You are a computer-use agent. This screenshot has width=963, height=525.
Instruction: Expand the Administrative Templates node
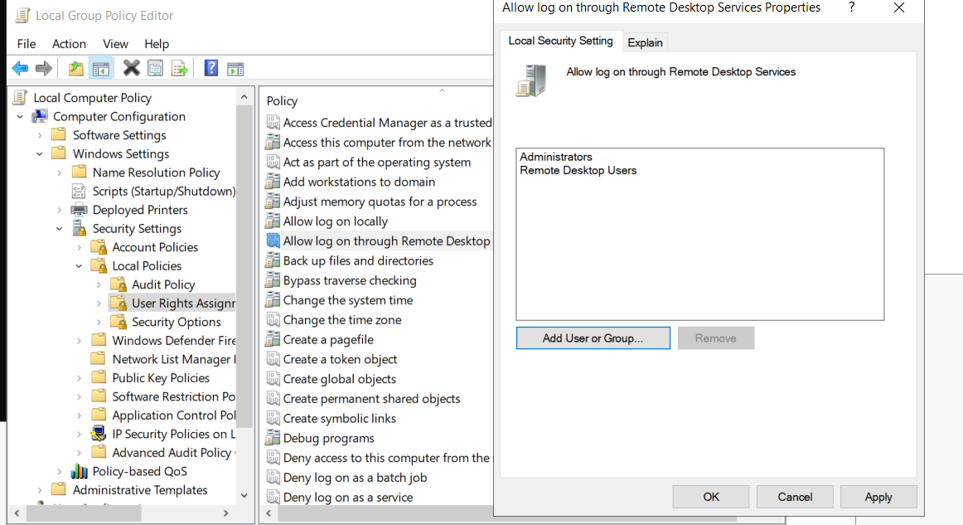click(40, 490)
